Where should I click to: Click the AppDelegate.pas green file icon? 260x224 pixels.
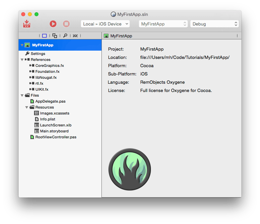pos(32,101)
